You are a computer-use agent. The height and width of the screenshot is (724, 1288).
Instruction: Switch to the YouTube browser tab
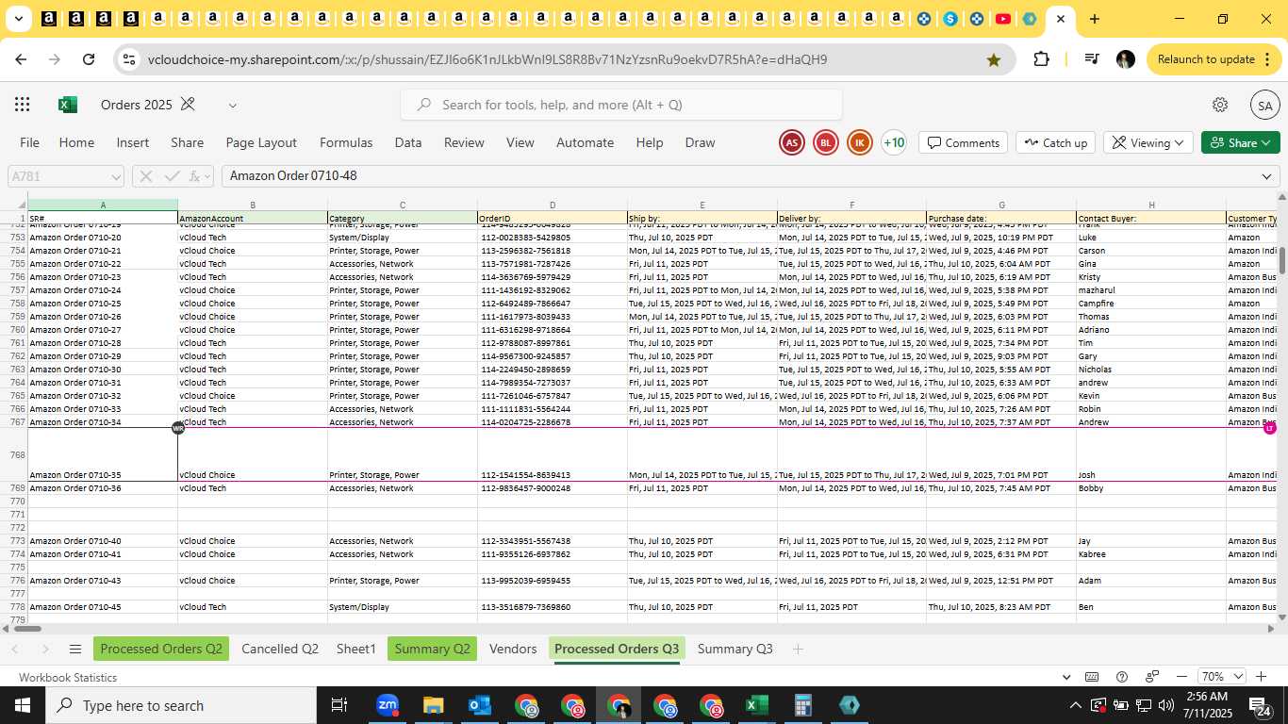click(1003, 19)
